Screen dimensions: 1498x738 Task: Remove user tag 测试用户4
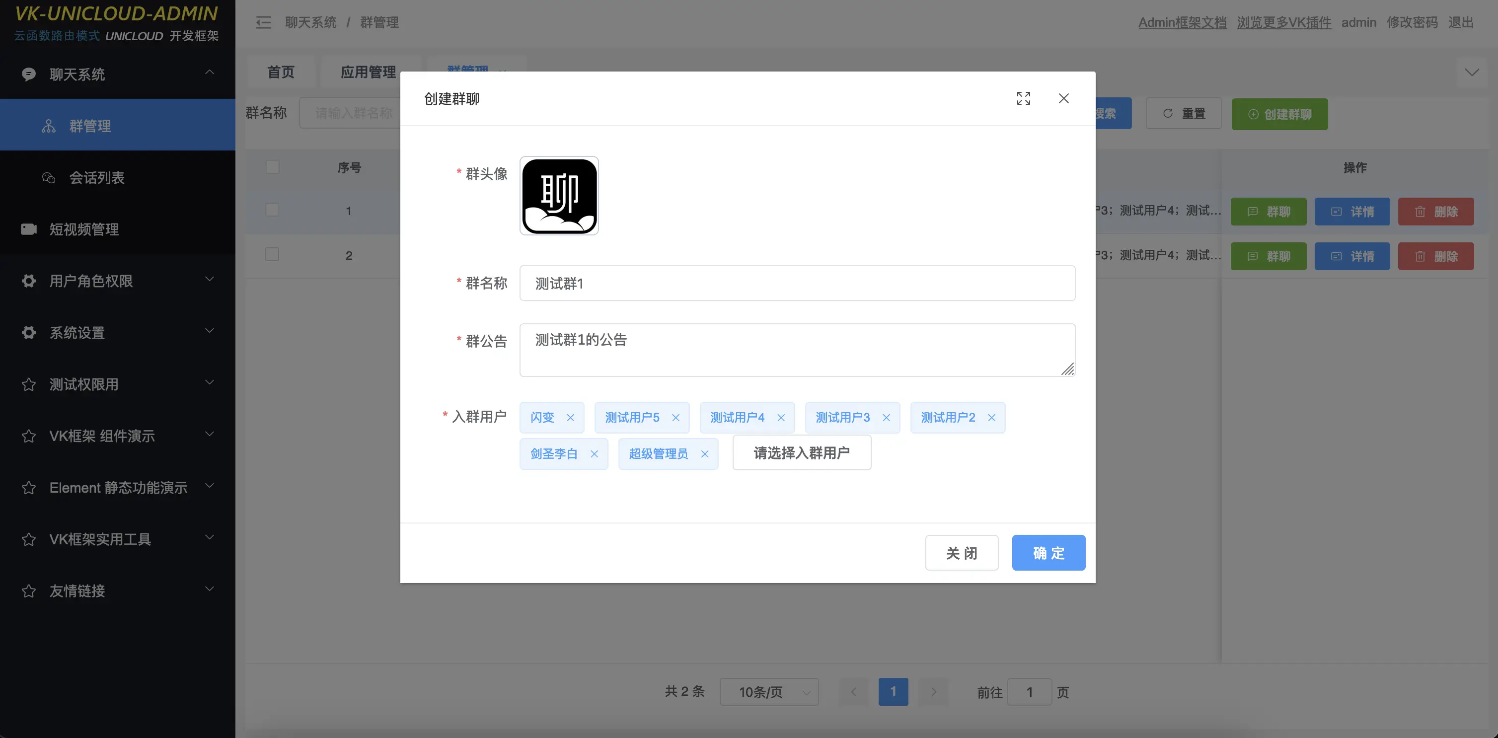click(781, 418)
